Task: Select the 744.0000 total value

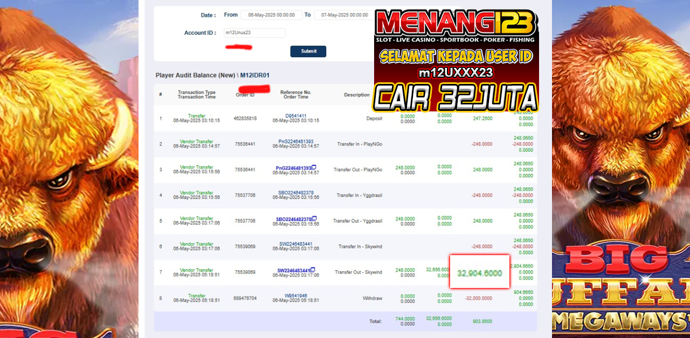Action: [x=405, y=319]
